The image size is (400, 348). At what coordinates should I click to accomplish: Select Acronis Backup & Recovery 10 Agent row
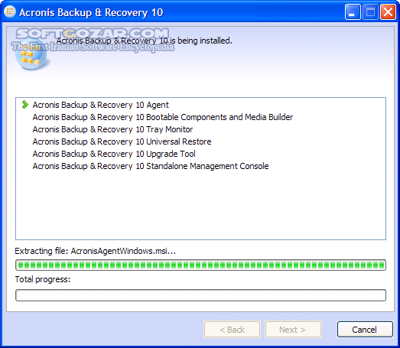pyautogui.click(x=100, y=105)
